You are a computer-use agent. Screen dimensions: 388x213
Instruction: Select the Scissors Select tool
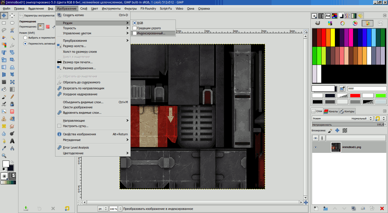click(12, 30)
